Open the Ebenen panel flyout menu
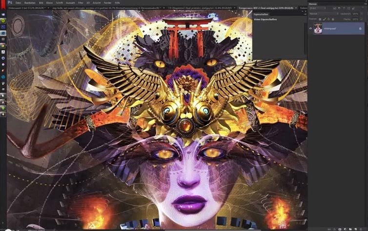This screenshot has width=368, height=231. click(x=366, y=4)
